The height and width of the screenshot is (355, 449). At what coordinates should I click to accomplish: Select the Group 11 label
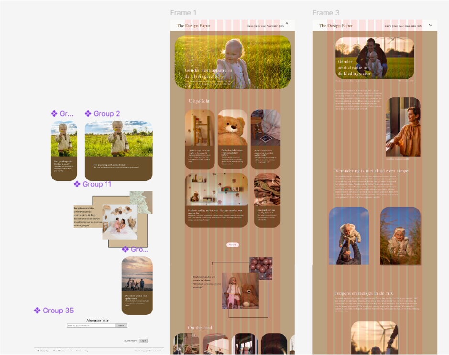pos(97,184)
